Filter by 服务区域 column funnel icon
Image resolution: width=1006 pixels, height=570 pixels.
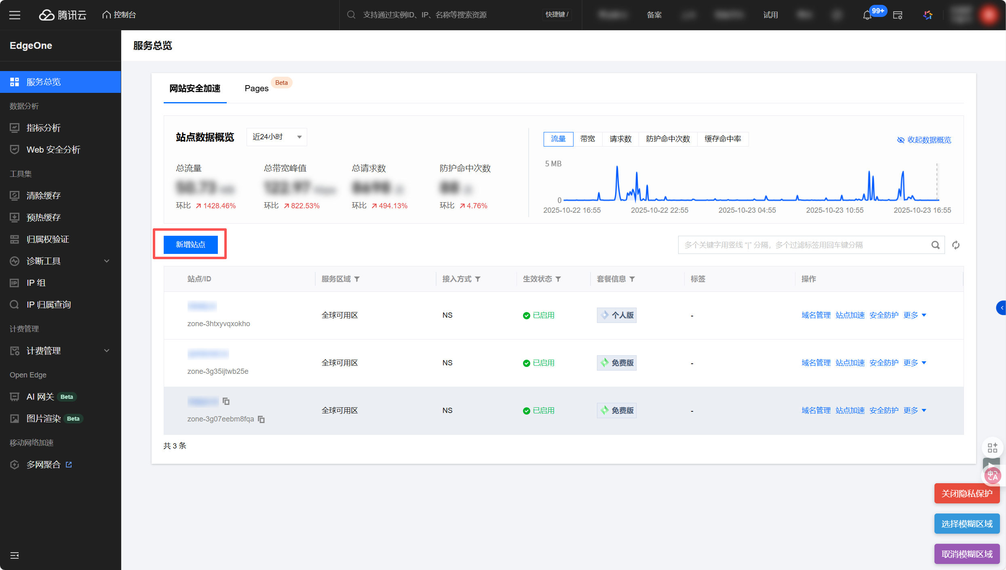[x=357, y=279]
